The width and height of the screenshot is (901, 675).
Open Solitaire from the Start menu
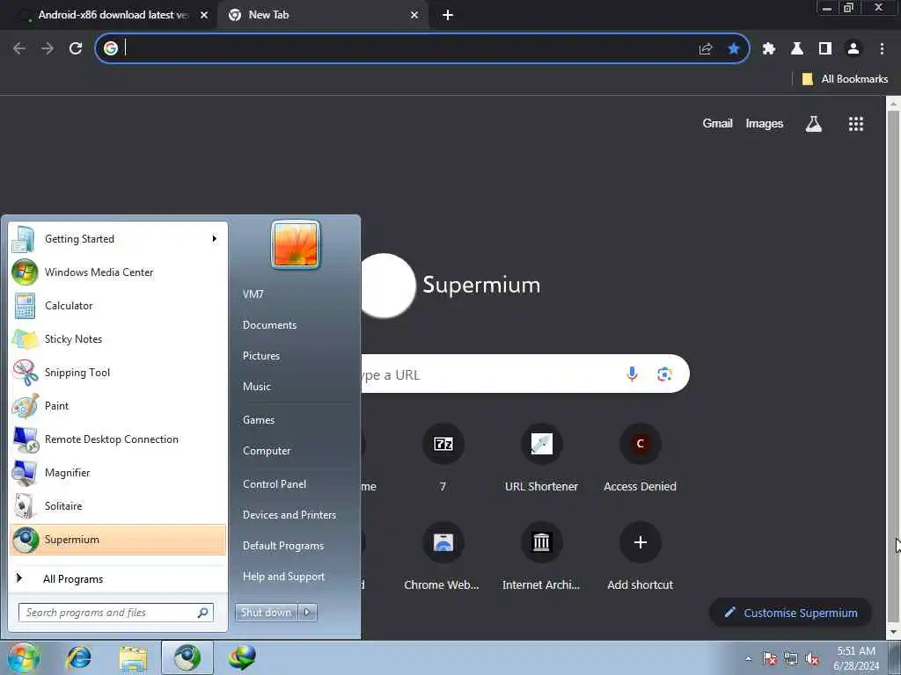[118, 505]
